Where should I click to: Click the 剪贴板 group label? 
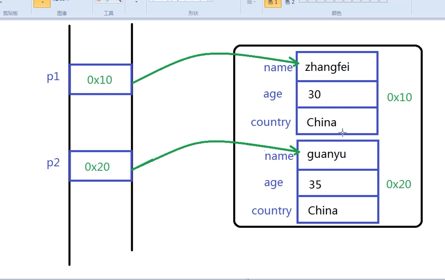pyautogui.click(x=10, y=13)
